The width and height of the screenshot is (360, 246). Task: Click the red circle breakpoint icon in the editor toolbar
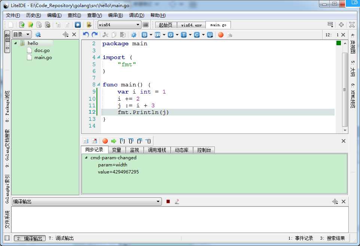(221, 35)
